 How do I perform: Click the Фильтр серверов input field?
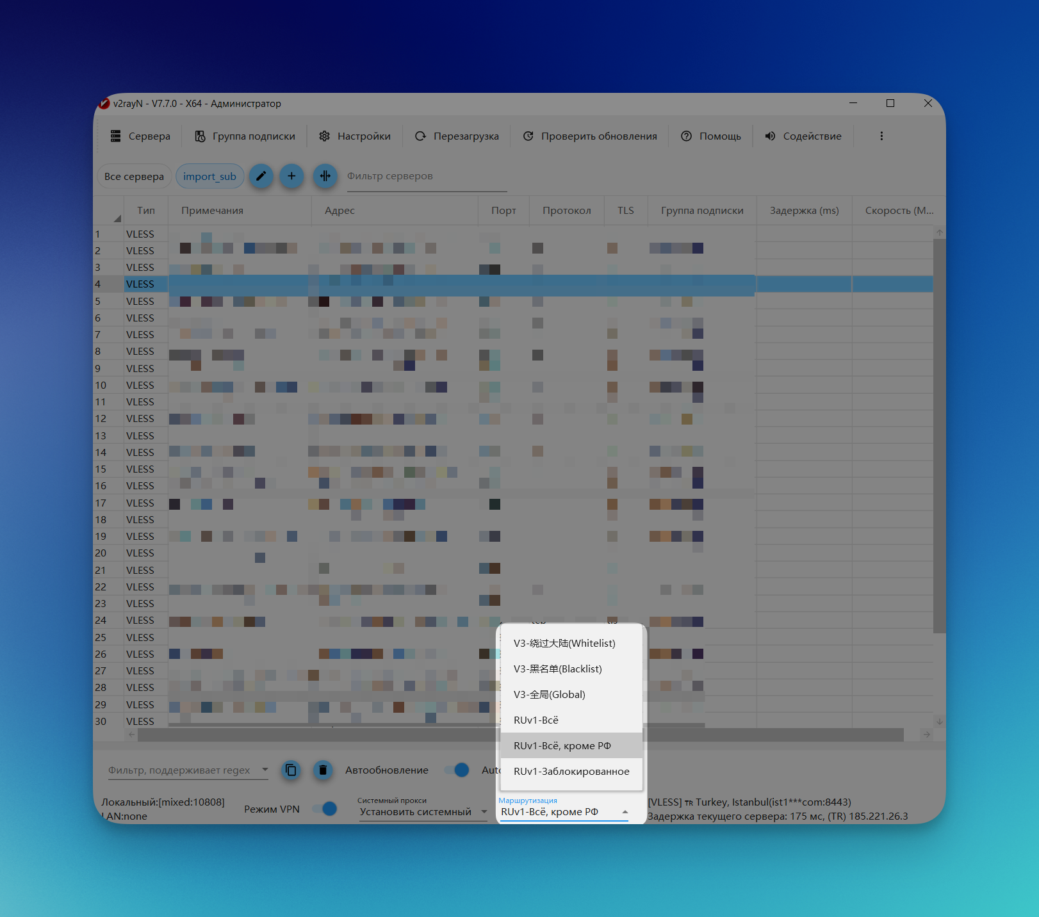(x=426, y=177)
